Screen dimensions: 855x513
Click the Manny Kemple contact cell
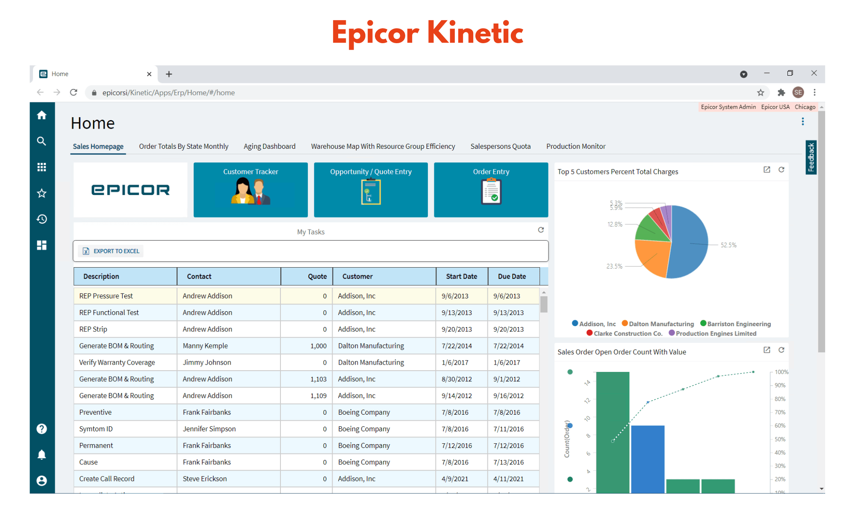(229, 345)
